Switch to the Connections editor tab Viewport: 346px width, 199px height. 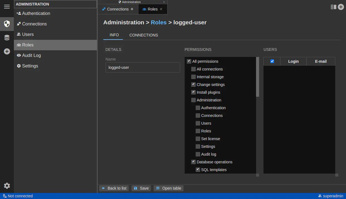pos(118,9)
